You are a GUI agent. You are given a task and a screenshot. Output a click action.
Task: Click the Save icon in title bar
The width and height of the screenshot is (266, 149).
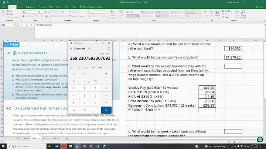click(x=4, y=2)
